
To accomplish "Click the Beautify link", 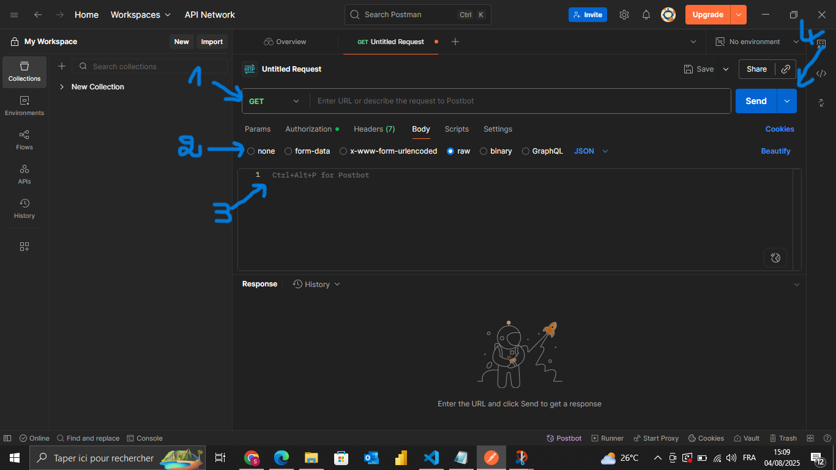I will [x=775, y=151].
